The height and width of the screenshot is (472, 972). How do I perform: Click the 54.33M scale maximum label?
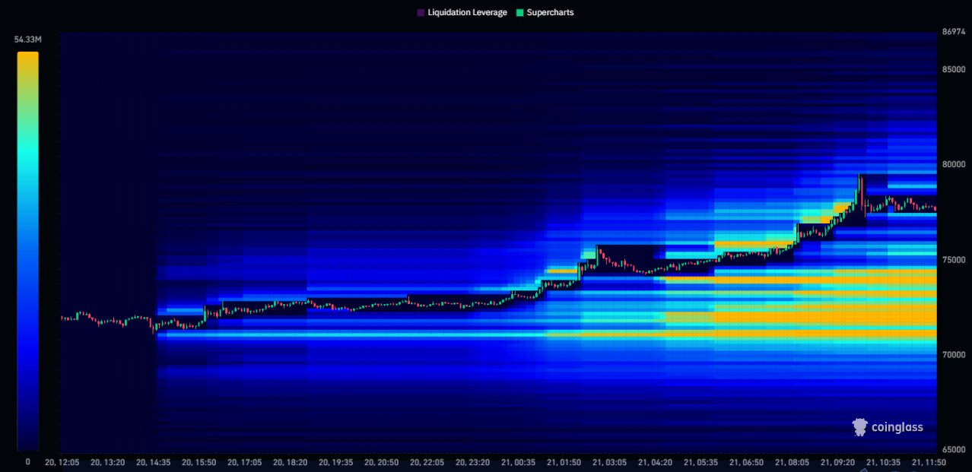(x=27, y=39)
